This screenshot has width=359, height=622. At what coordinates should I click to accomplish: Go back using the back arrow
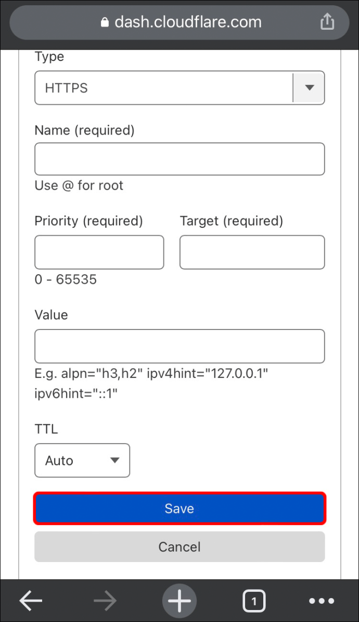(x=30, y=601)
